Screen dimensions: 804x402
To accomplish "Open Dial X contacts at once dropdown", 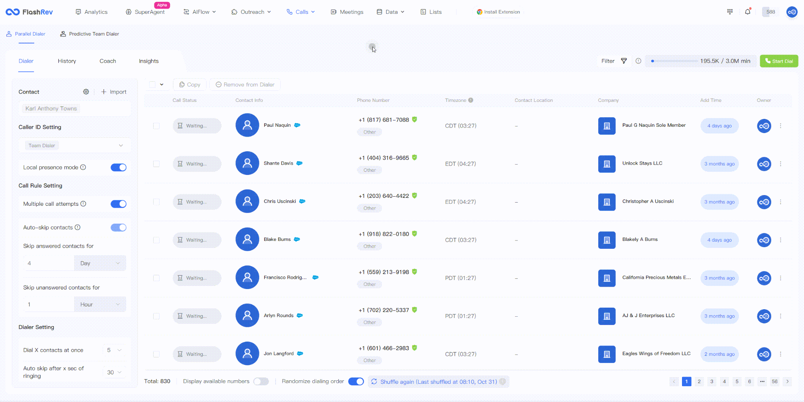I will pos(114,350).
